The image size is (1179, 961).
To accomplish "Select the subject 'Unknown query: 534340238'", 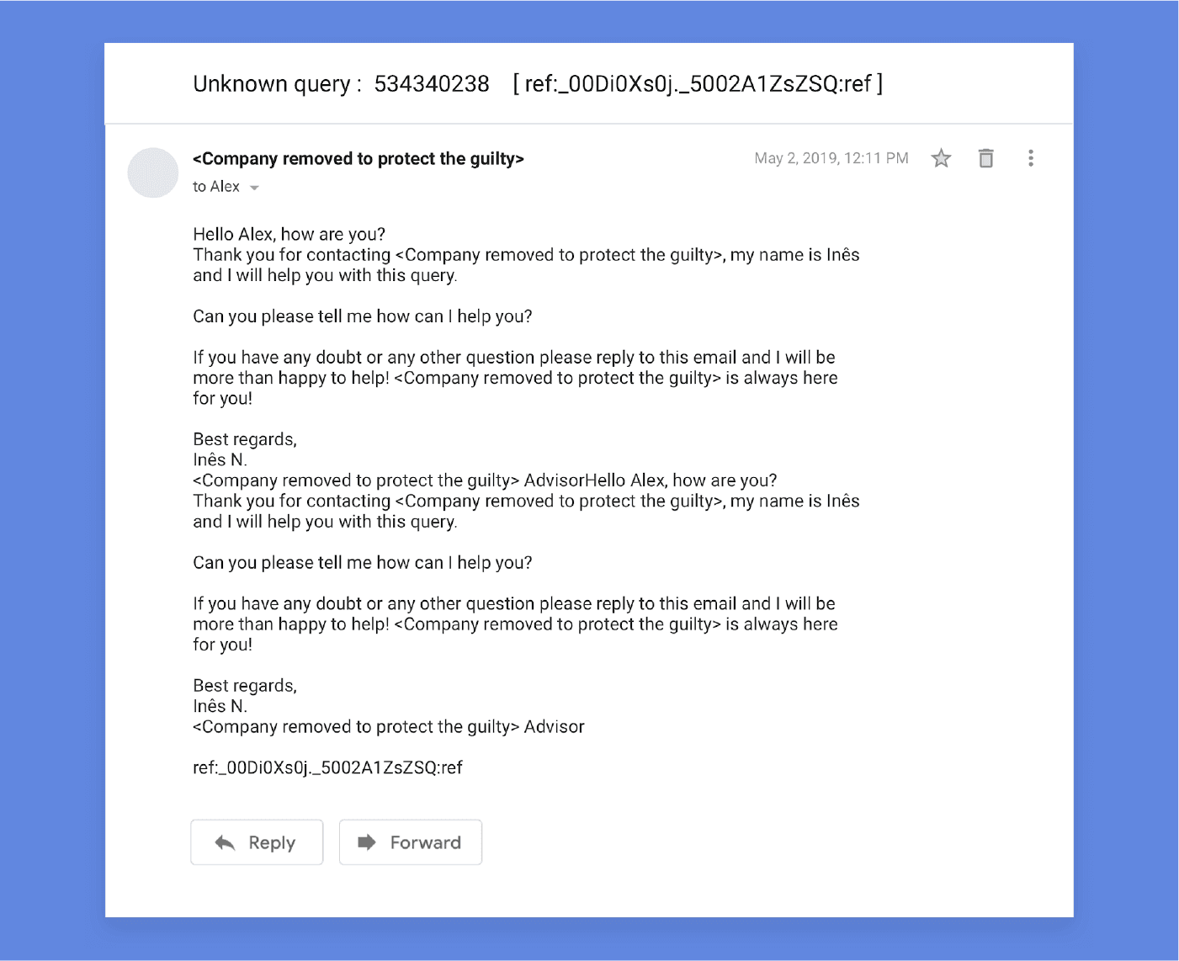I will tap(341, 84).
